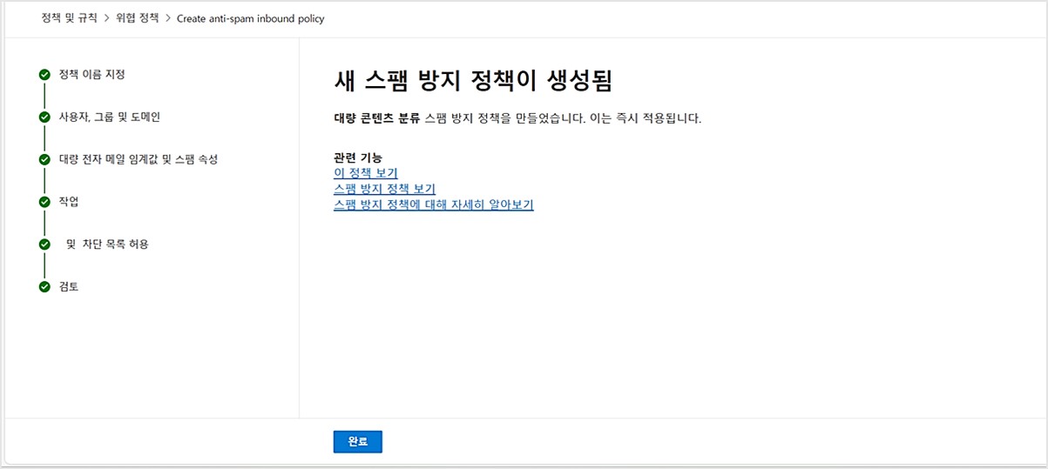The height and width of the screenshot is (469, 1048).
Task: Go to 정책 및 규칙 in the breadcrumb
Action: [x=70, y=18]
